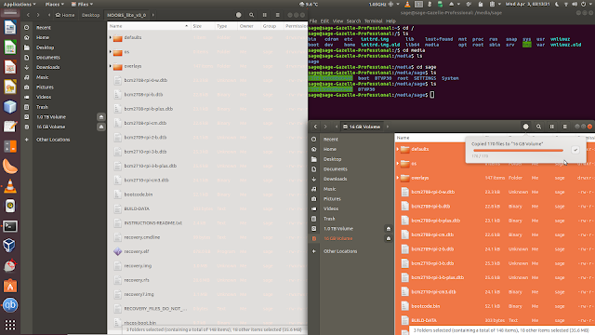Screen dimensions: 595x335
Task: Eject 1.0 TB Volume in right file window
Action: (x=389, y=229)
